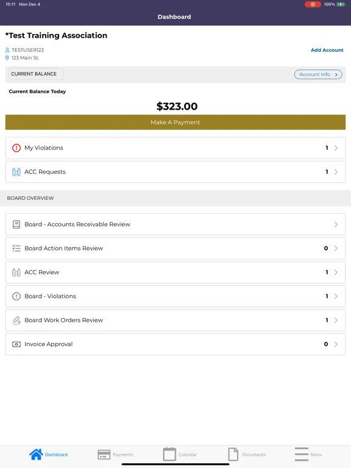Select the Dashboard home tab

click(48, 455)
